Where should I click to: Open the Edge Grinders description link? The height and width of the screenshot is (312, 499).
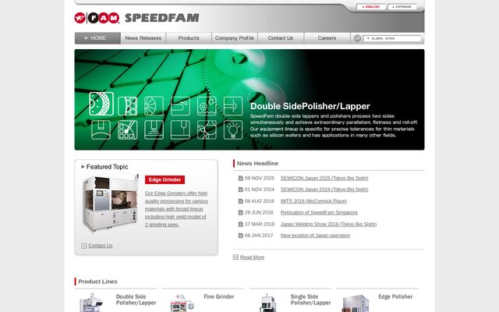click(x=176, y=209)
